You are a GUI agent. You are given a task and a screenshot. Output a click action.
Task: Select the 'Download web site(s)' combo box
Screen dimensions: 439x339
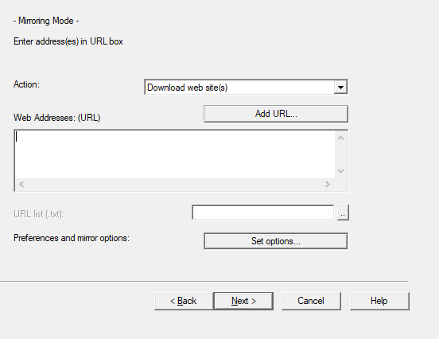246,87
